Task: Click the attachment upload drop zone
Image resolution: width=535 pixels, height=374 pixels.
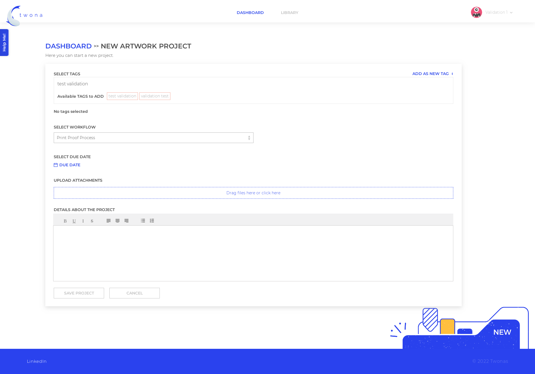Action: (x=254, y=193)
